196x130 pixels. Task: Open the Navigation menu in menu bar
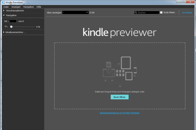[28, 7]
